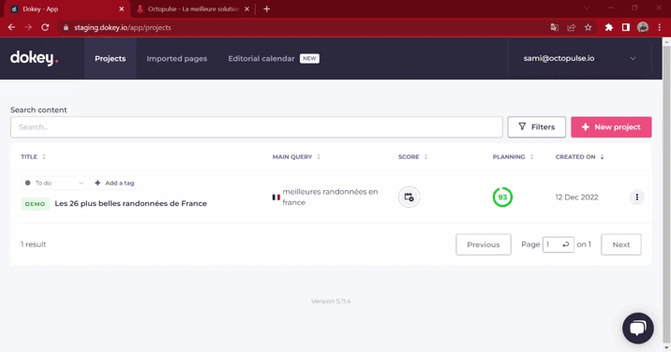Sort table by Planning

(x=513, y=157)
